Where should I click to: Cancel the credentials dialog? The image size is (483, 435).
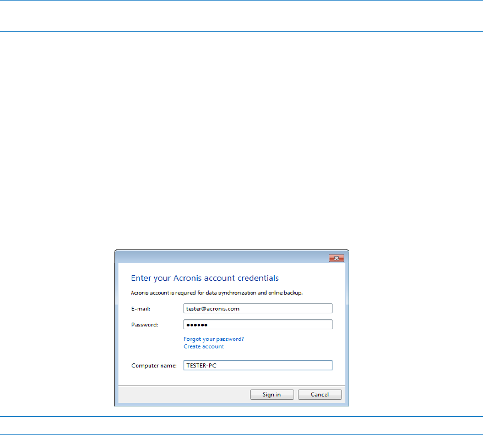tap(320, 395)
